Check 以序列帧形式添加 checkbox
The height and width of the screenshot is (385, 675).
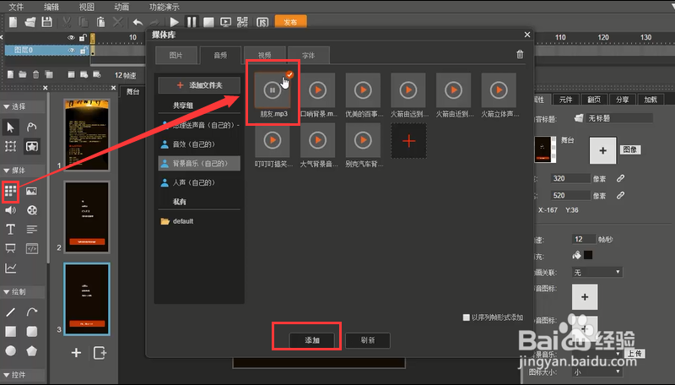coord(467,317)
